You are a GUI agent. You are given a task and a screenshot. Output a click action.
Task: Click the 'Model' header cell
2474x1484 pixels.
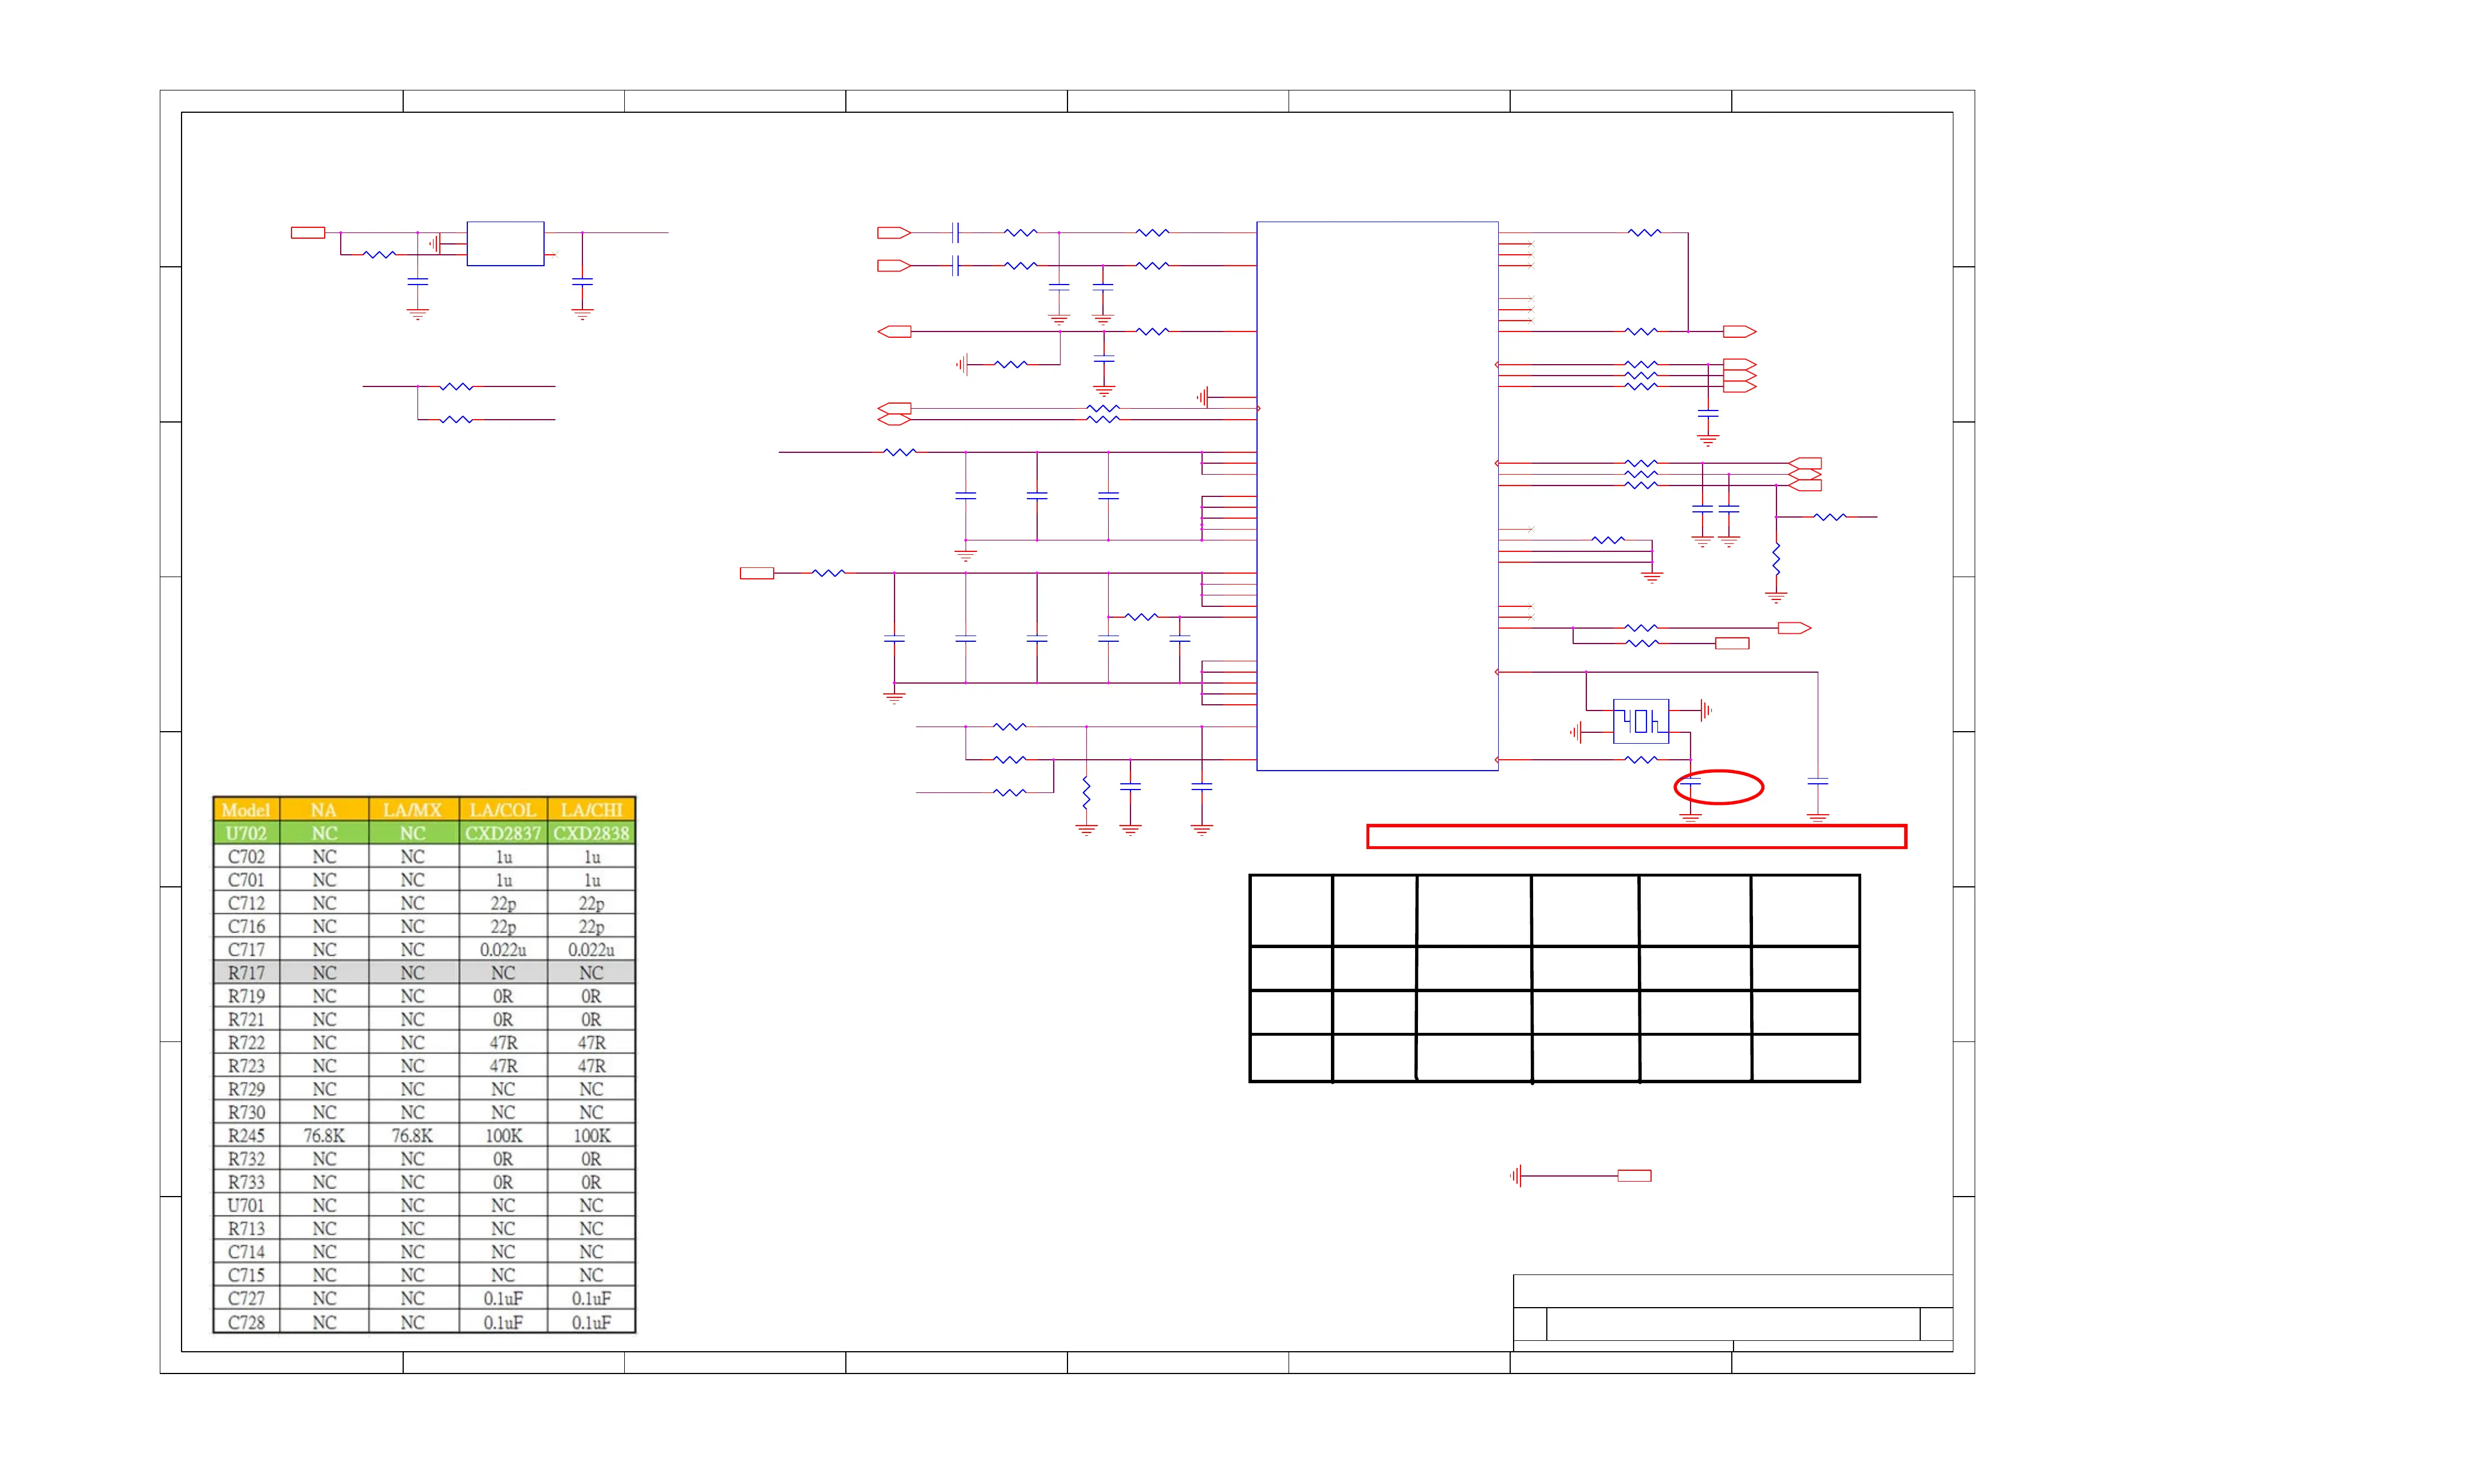pyautogui.click(x=246, y=809)
